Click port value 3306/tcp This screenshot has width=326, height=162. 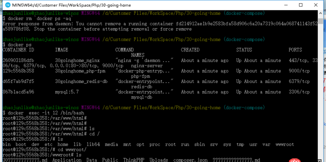299,92
